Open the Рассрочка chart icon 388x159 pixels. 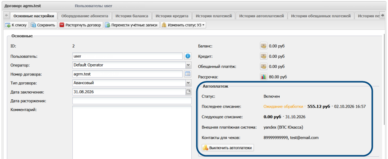point(264,77)
